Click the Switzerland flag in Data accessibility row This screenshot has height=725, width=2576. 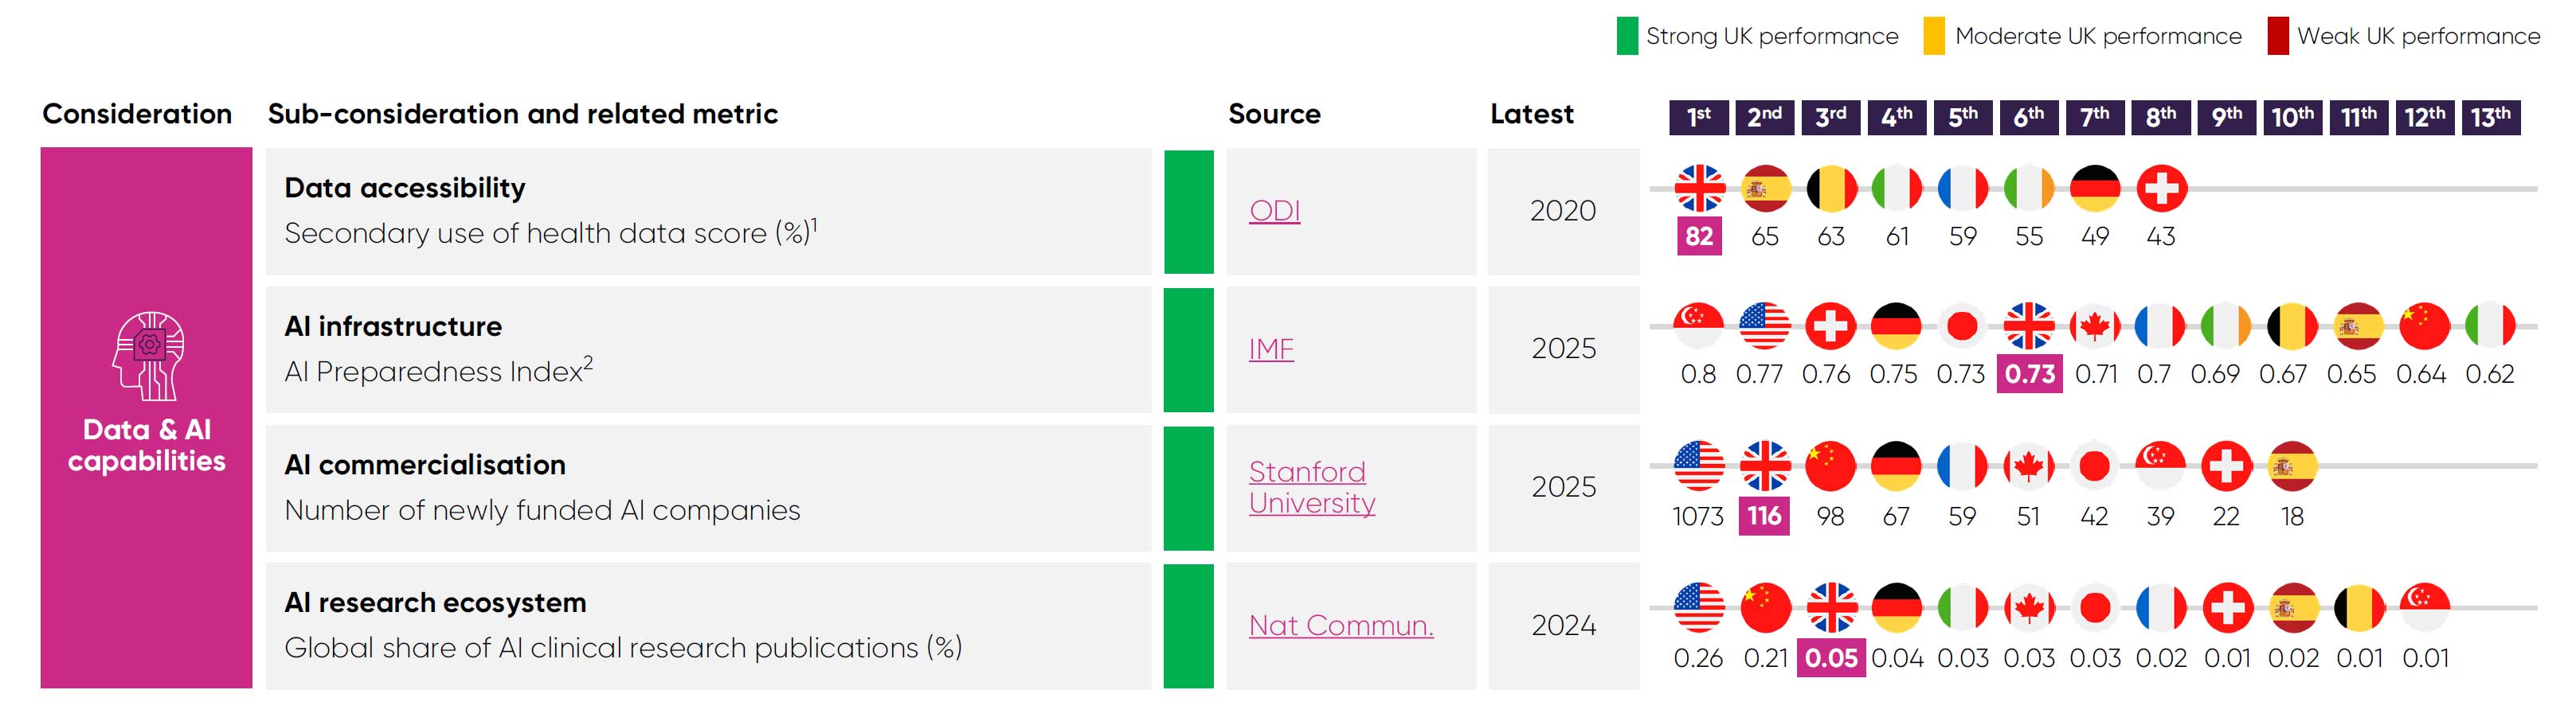tap(2161, 189)
